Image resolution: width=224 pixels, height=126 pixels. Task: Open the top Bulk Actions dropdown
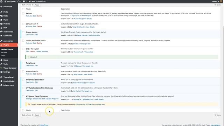point(27,5)
